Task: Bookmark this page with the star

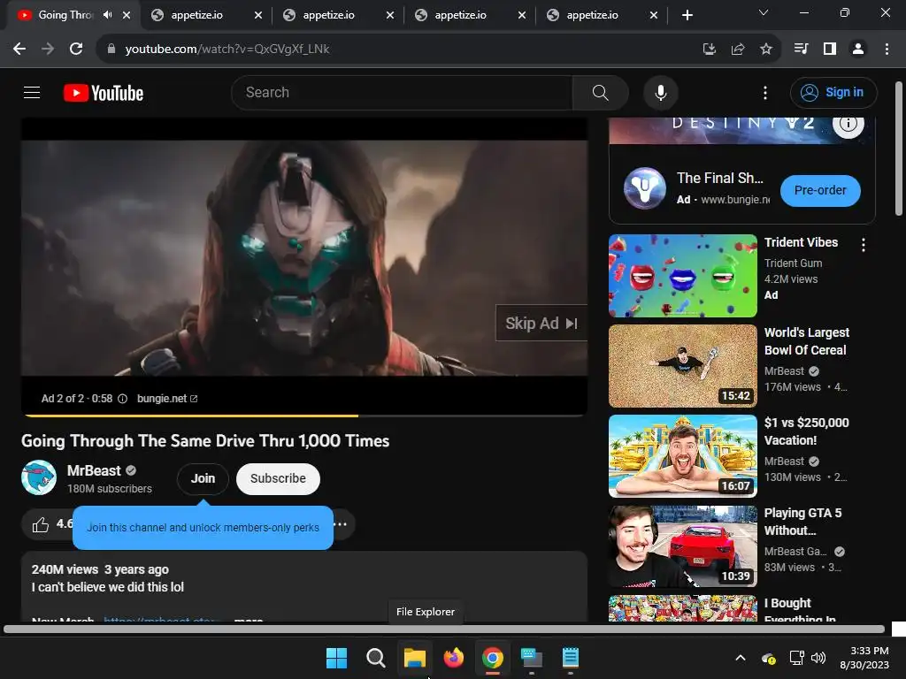Action: coord(766,50)
